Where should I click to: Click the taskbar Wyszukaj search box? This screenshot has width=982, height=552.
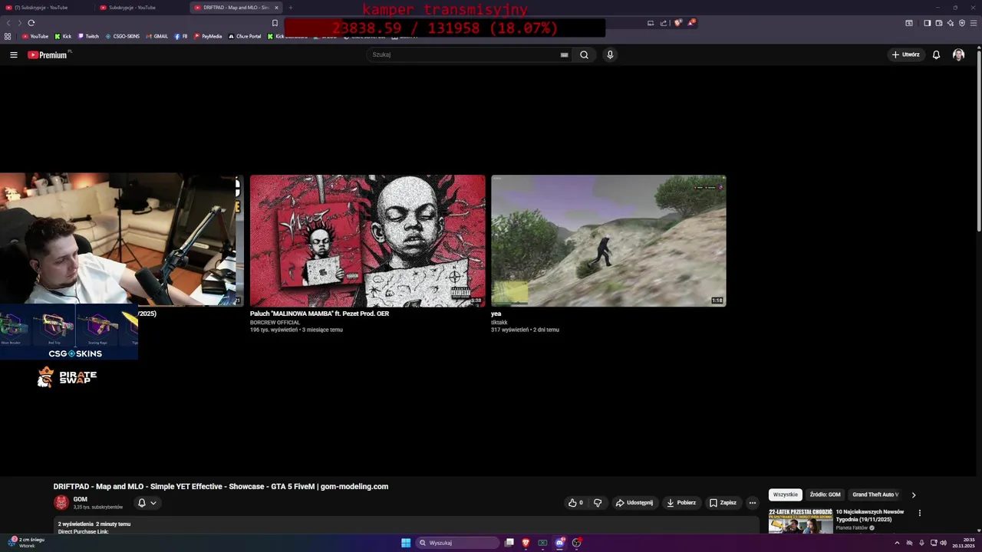click(x=458, y=543)
